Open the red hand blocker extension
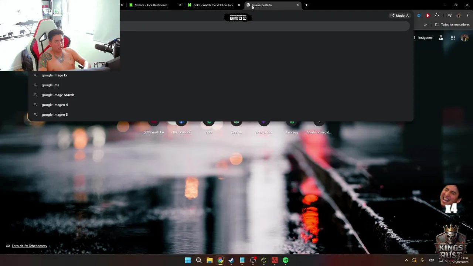This screenshot has width=473, height=266. 428,16
